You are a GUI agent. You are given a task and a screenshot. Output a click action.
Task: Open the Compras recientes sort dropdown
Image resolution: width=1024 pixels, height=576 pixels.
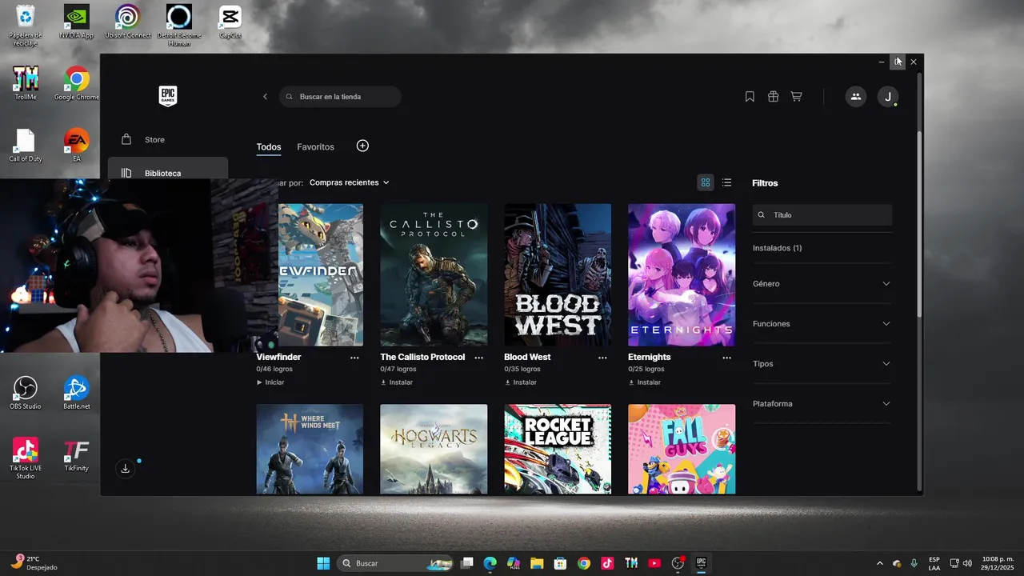349,182
